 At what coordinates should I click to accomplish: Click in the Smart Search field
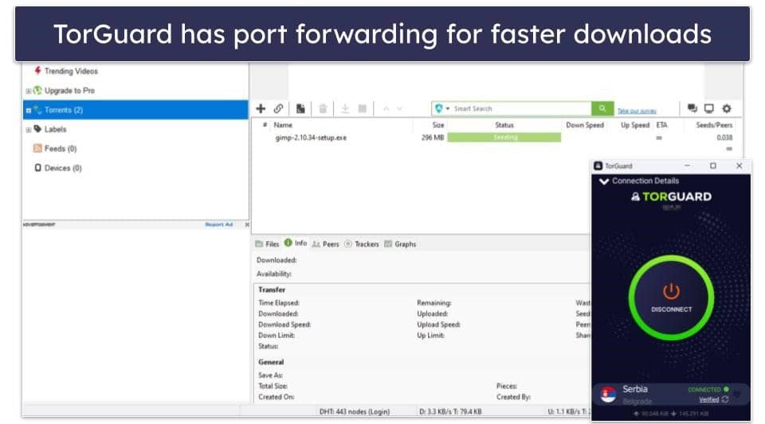click(521, 108)
